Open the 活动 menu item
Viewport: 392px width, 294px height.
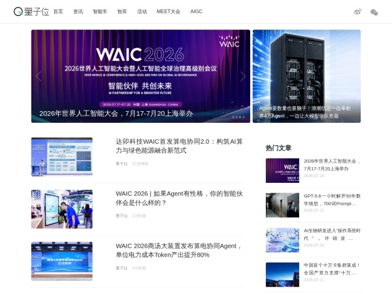coord(142,12)
